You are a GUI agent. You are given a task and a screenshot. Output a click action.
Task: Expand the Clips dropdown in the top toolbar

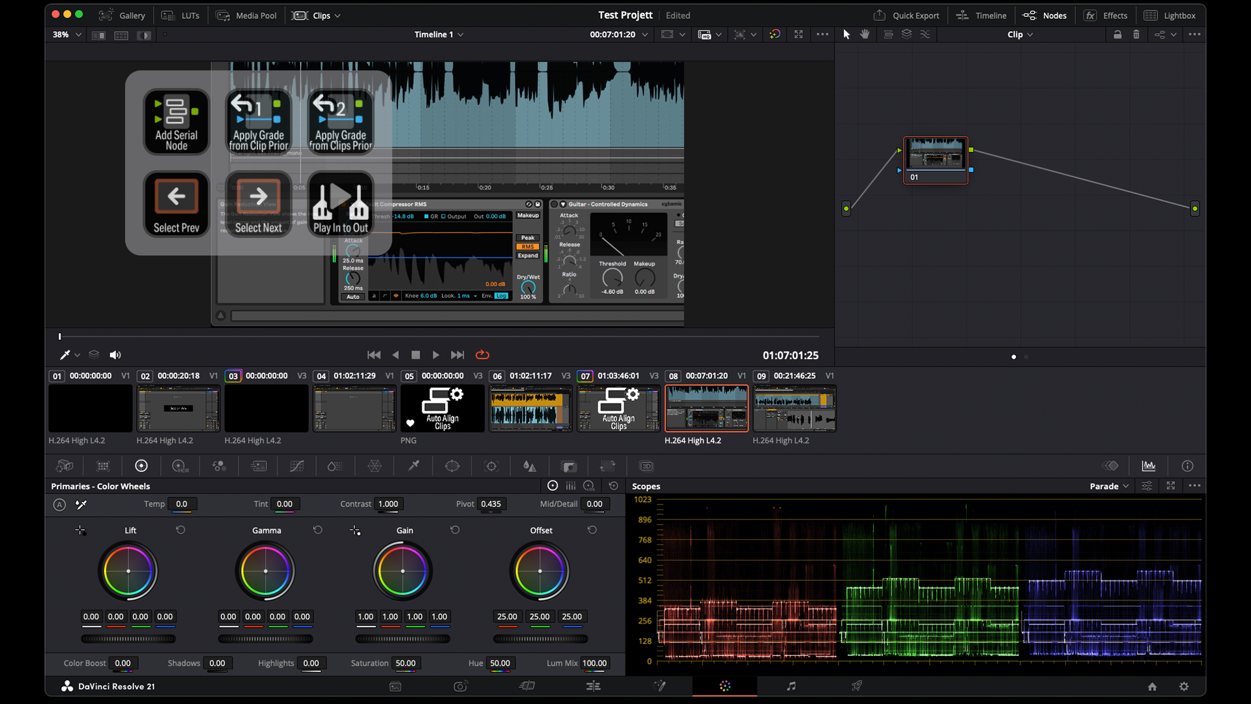(x=317, y=16)
